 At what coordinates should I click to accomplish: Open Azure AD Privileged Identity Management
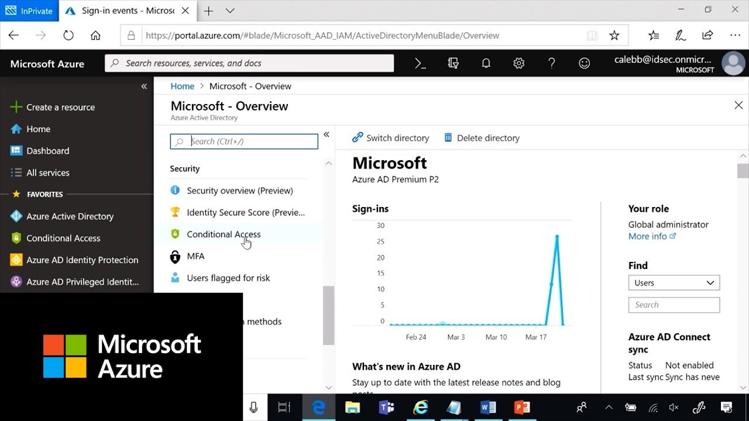point(74,282)
